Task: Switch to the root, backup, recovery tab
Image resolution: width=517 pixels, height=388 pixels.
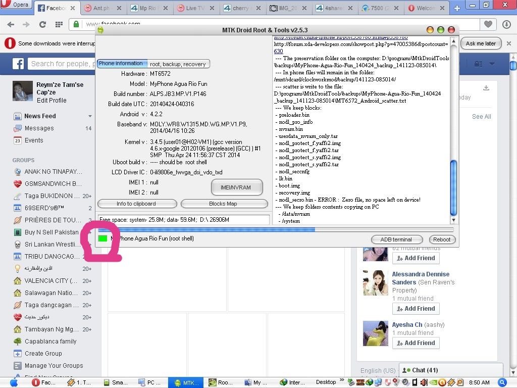Action: tap(178, 64)
